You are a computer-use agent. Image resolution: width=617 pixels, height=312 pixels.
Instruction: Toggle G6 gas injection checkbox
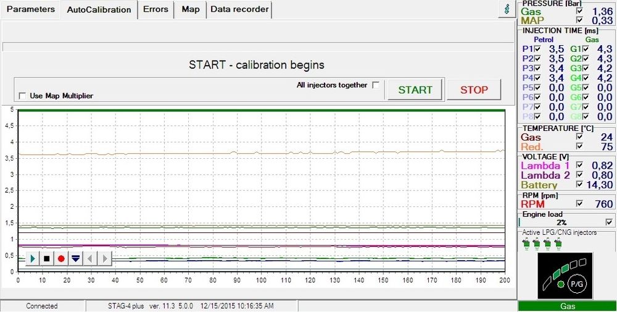coord(586,97)
